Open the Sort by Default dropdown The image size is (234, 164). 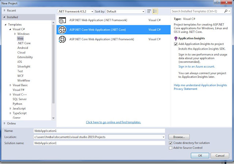[x=125, y=11]
